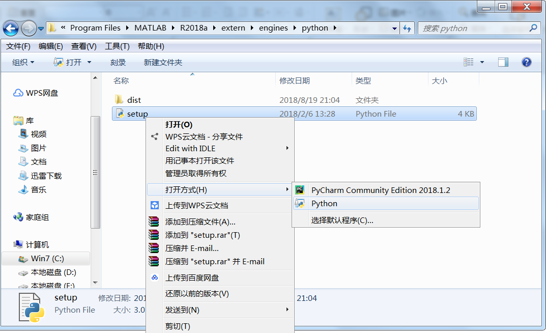Click the Back navigation arrow

[10, 28]
